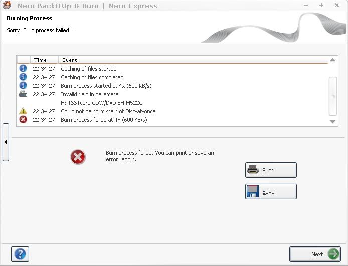348x266 pixels.
Task: Click the event log scroll up arrow
Action: click(x=332, y=60)
